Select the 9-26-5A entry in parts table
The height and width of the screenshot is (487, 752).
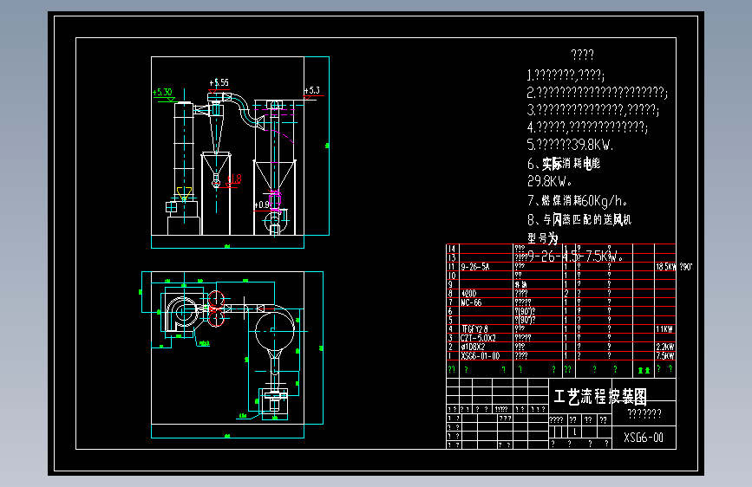474,267
